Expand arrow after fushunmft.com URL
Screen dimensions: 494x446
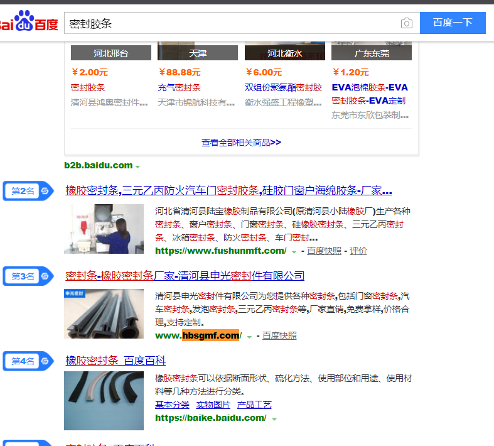(294, 252)
